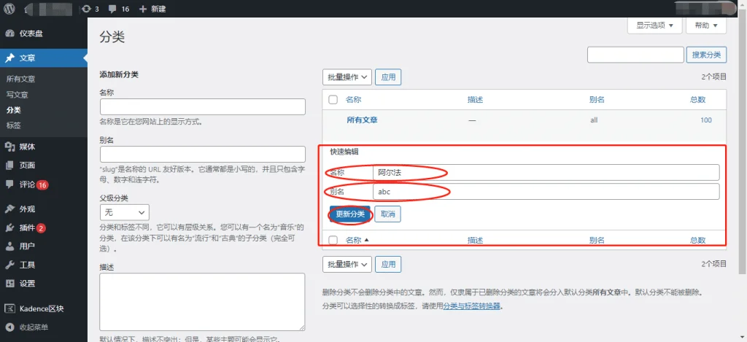Viewport: 747px width, 342px height.
Task: Click the 仪表盘 dashboard gauge icon
Action: click(9, 34)
